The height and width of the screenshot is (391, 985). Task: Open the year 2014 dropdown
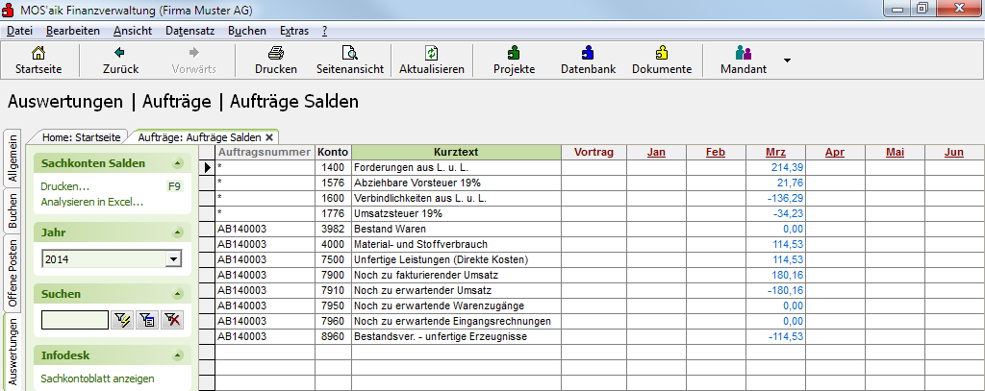pos(173,259)
